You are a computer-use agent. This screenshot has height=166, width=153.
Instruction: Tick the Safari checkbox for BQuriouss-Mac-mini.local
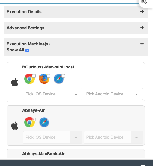63,76
